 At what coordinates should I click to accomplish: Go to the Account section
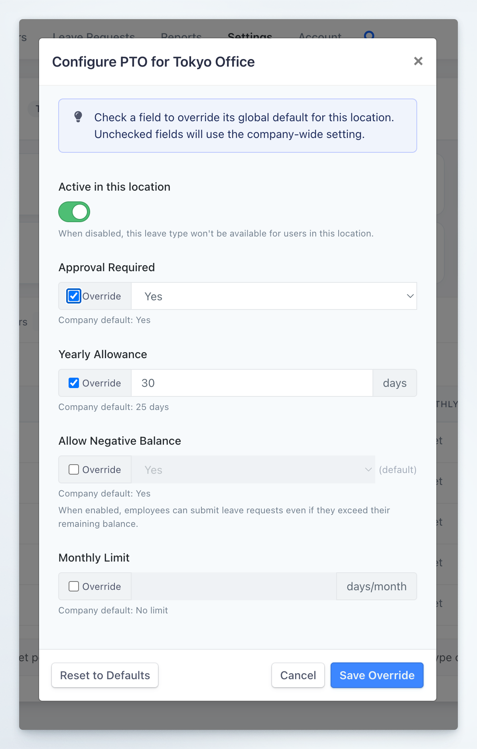(319, 37)
